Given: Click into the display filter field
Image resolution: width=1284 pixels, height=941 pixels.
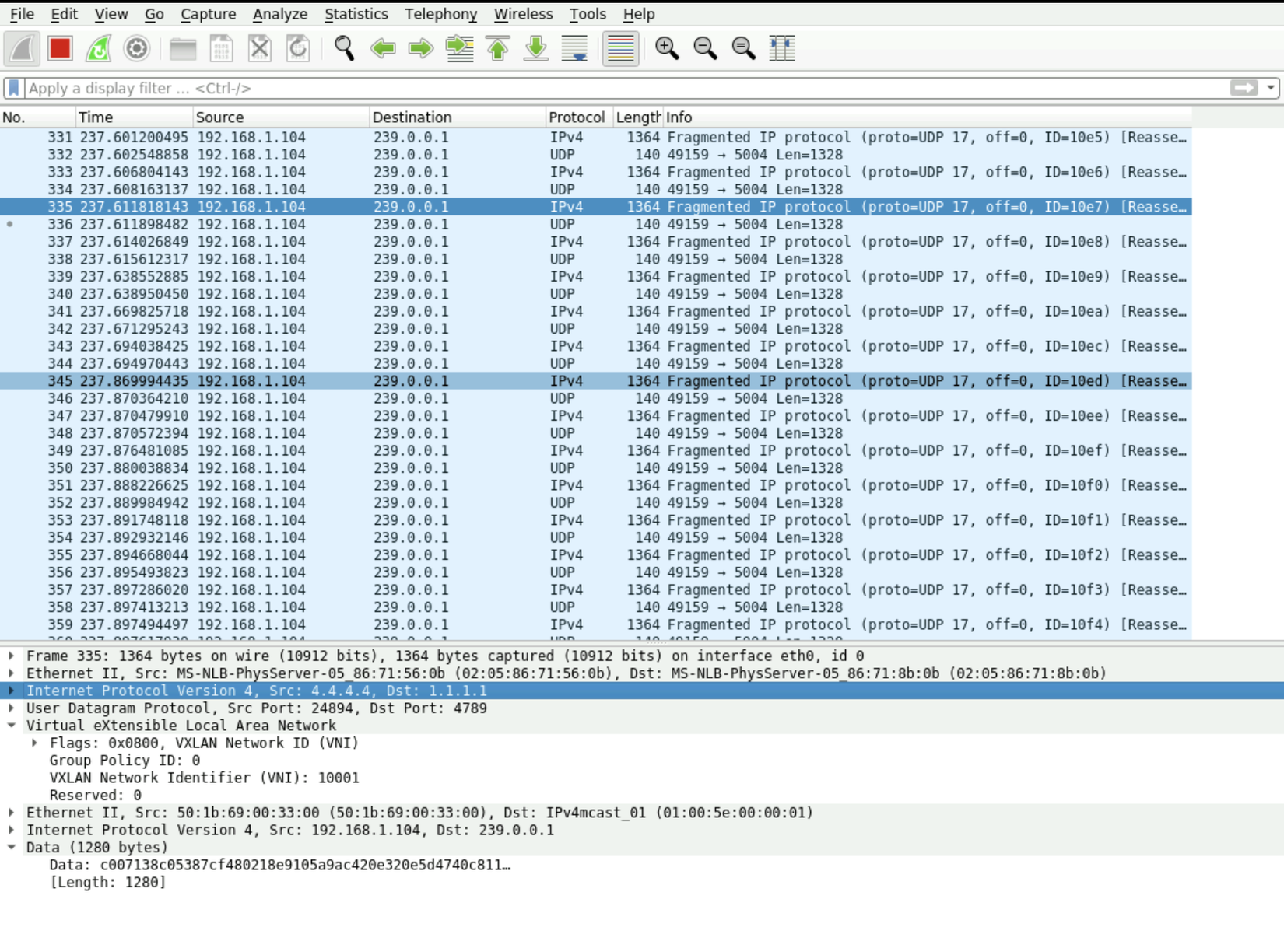Looking at the screenshot, I should pyautogui.click(x=623, y=88).
